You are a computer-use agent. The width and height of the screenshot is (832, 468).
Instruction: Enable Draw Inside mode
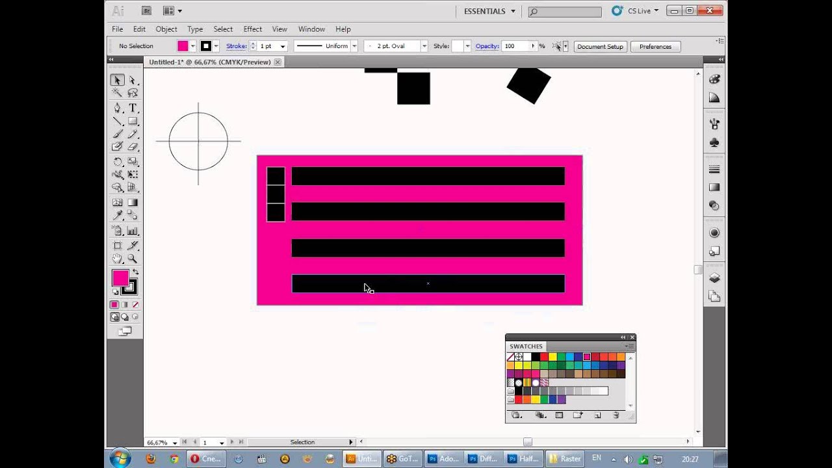135,317
